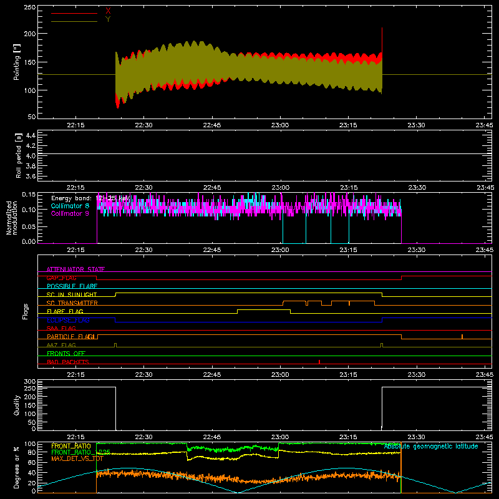Image resolution: width=499 pixels, height=499 pixels.
Task: Select the "Roll period [s]" axis label
Action: 18,156
